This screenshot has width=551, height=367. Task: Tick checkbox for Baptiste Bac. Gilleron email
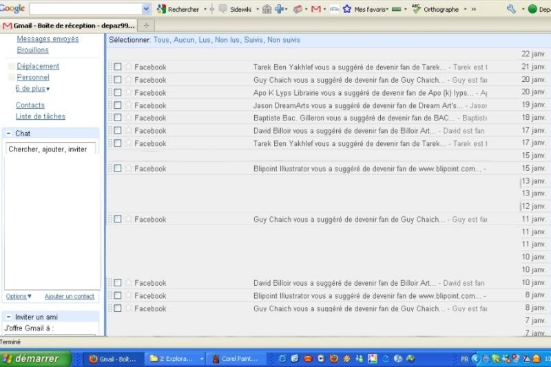(x=117, y=118)
